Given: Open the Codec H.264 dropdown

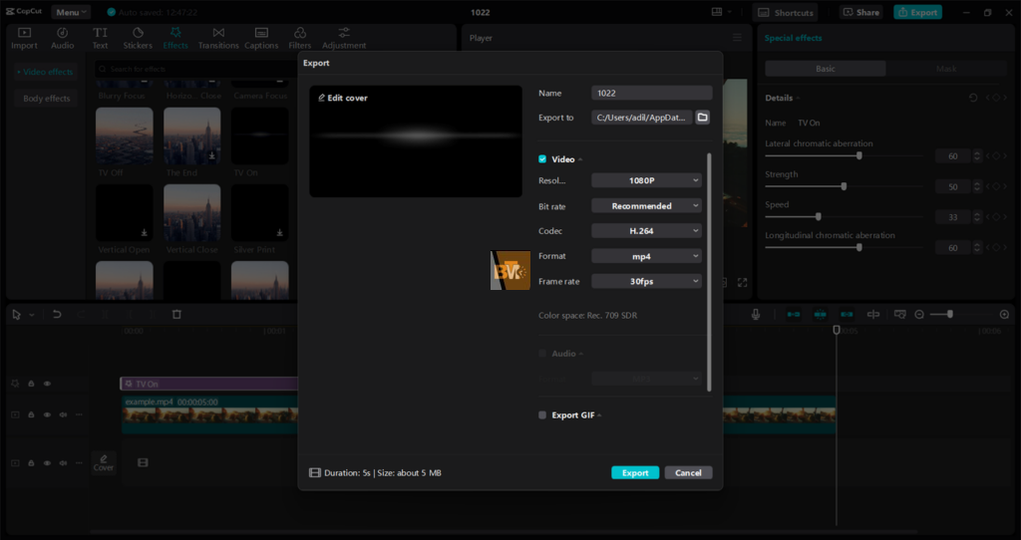Looking at the screenshot, I should pyautogui.click(x=646, y=230).
